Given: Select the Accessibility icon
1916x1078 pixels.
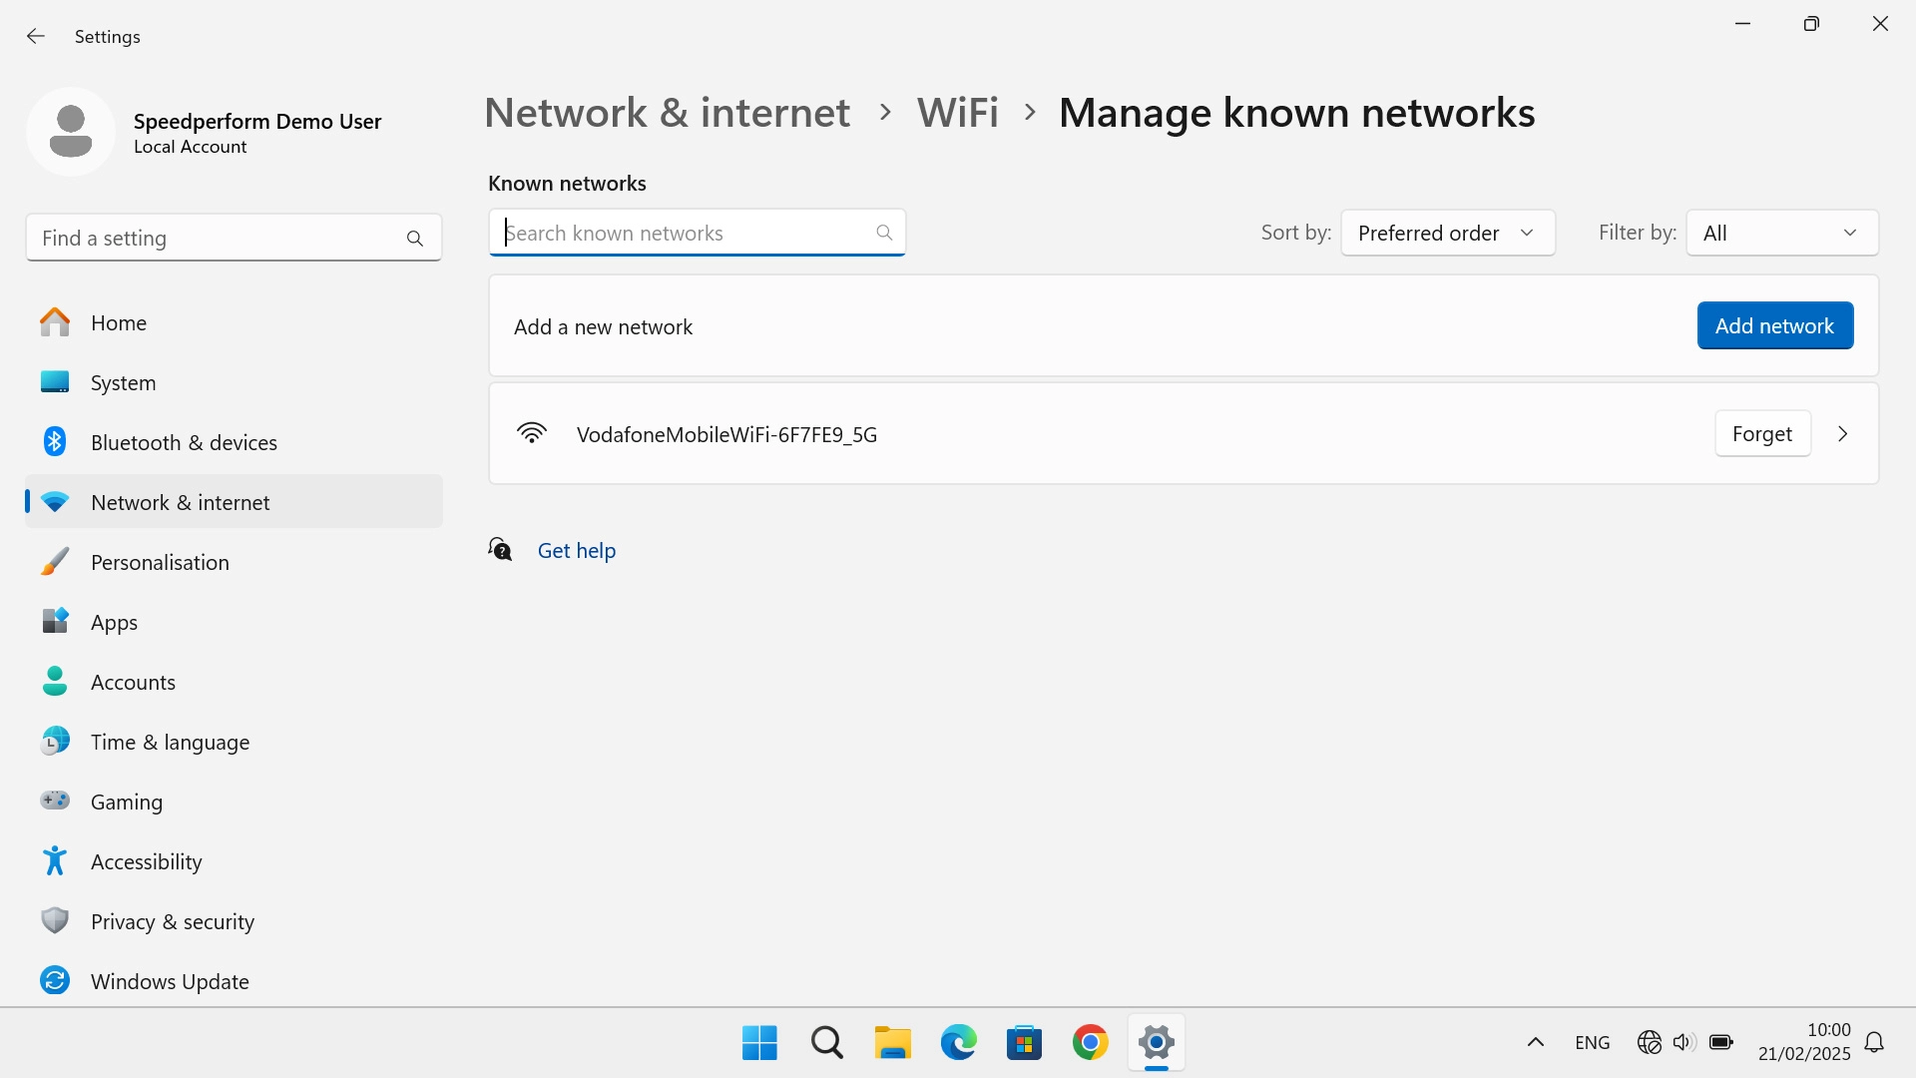Looking at the screenshot, I should [55, 860].
